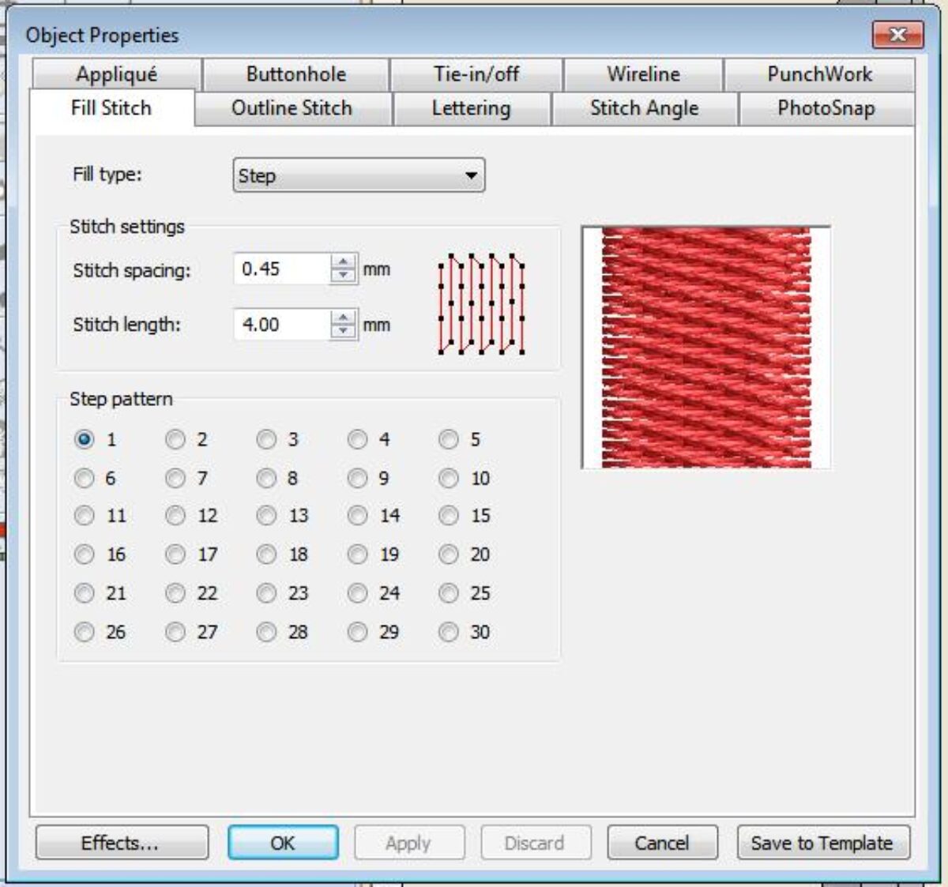948x887 pixels.
Task: Choose step pattern 6
Action: [x=85, y=478]
